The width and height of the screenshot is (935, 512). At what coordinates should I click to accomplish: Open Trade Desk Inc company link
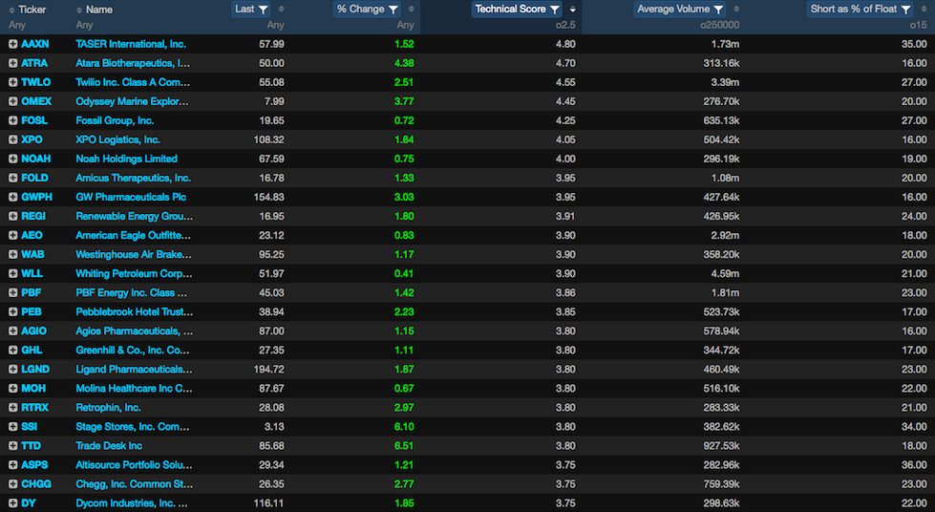tap(109, 446)
